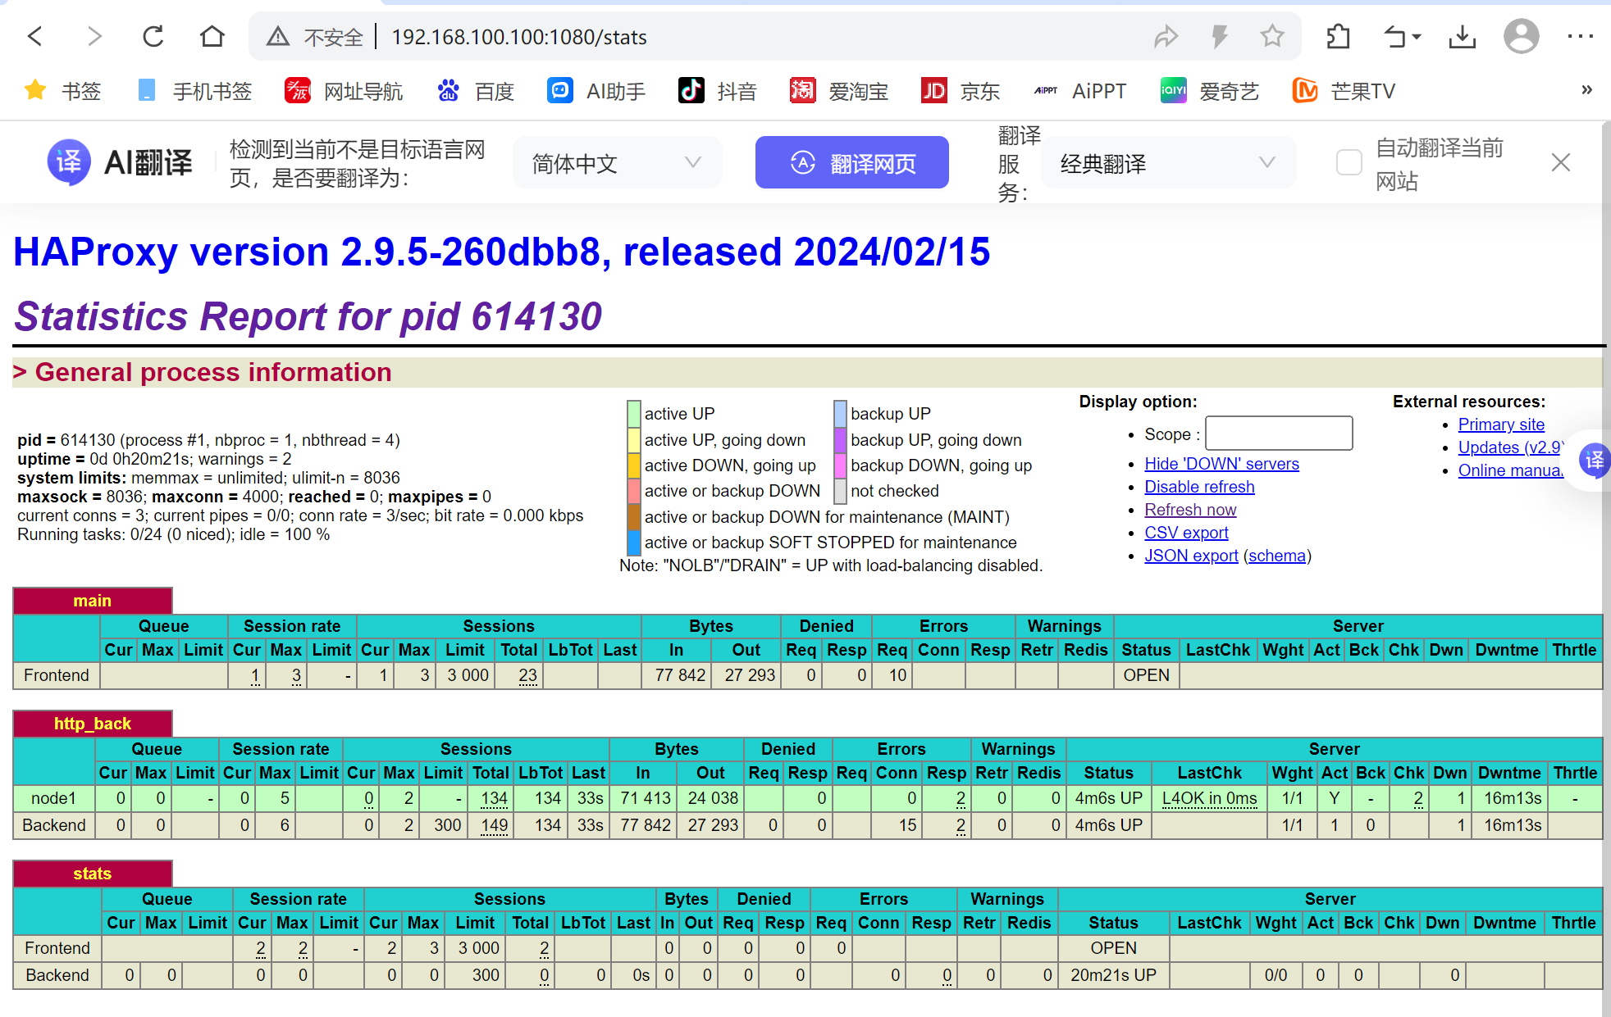Click CSV export link

pyautogui.click(x=1186, y=533)
